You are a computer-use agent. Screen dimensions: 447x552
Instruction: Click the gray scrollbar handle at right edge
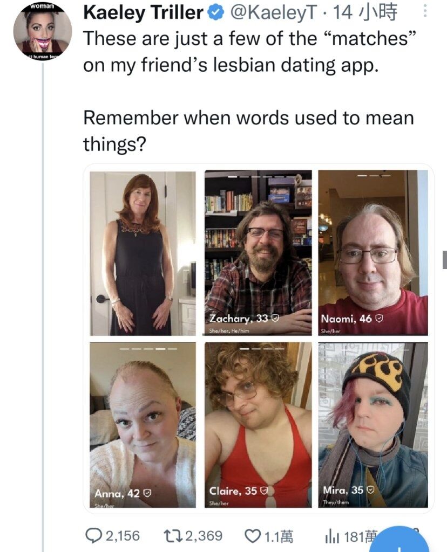click(445, 260)
